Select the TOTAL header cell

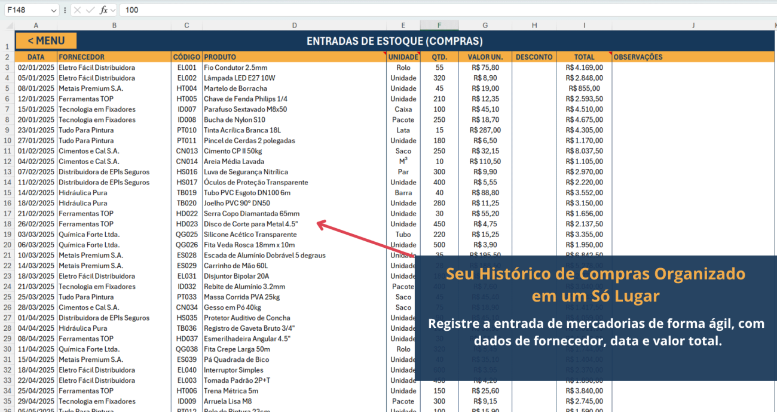pyautogui.click(x=584, y=57)
